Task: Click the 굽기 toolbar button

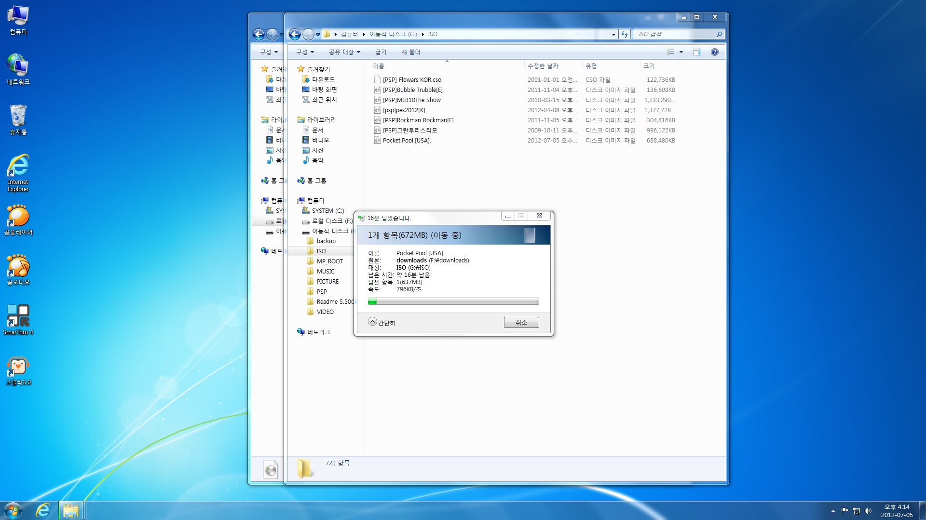Action: (381, 52)
